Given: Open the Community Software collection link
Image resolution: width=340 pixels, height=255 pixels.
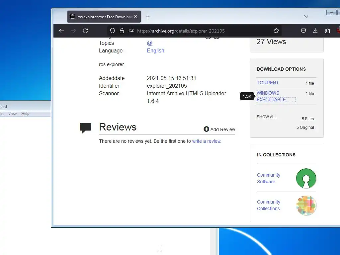Looking at the screenshot, I should (268, 178).
